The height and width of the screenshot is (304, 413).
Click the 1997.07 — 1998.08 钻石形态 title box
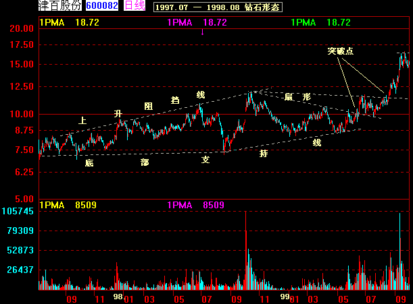point(218,7)
